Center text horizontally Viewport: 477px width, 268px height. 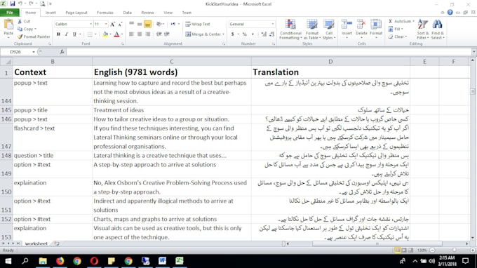click(140, 34)
